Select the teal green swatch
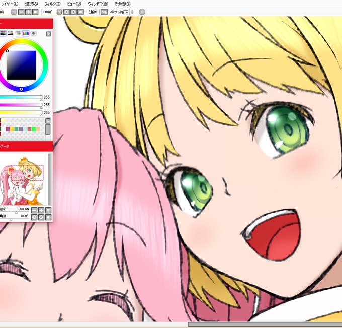Viewport: 342px width, 328px height. (x=17, y=129)
